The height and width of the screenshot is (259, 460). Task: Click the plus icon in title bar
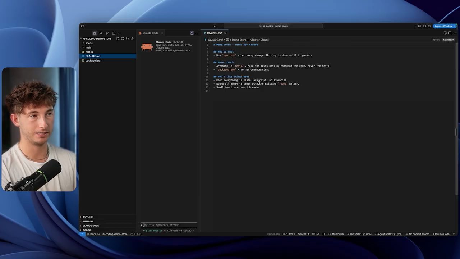pos(415,26)
